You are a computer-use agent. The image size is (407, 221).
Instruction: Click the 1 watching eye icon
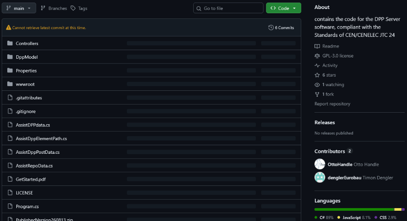[x=317, y=84]
